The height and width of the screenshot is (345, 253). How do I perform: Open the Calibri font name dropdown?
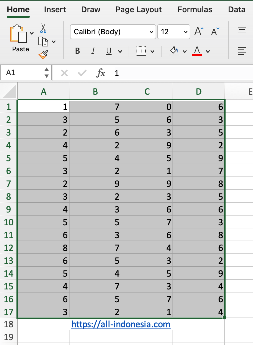(151, 32)
